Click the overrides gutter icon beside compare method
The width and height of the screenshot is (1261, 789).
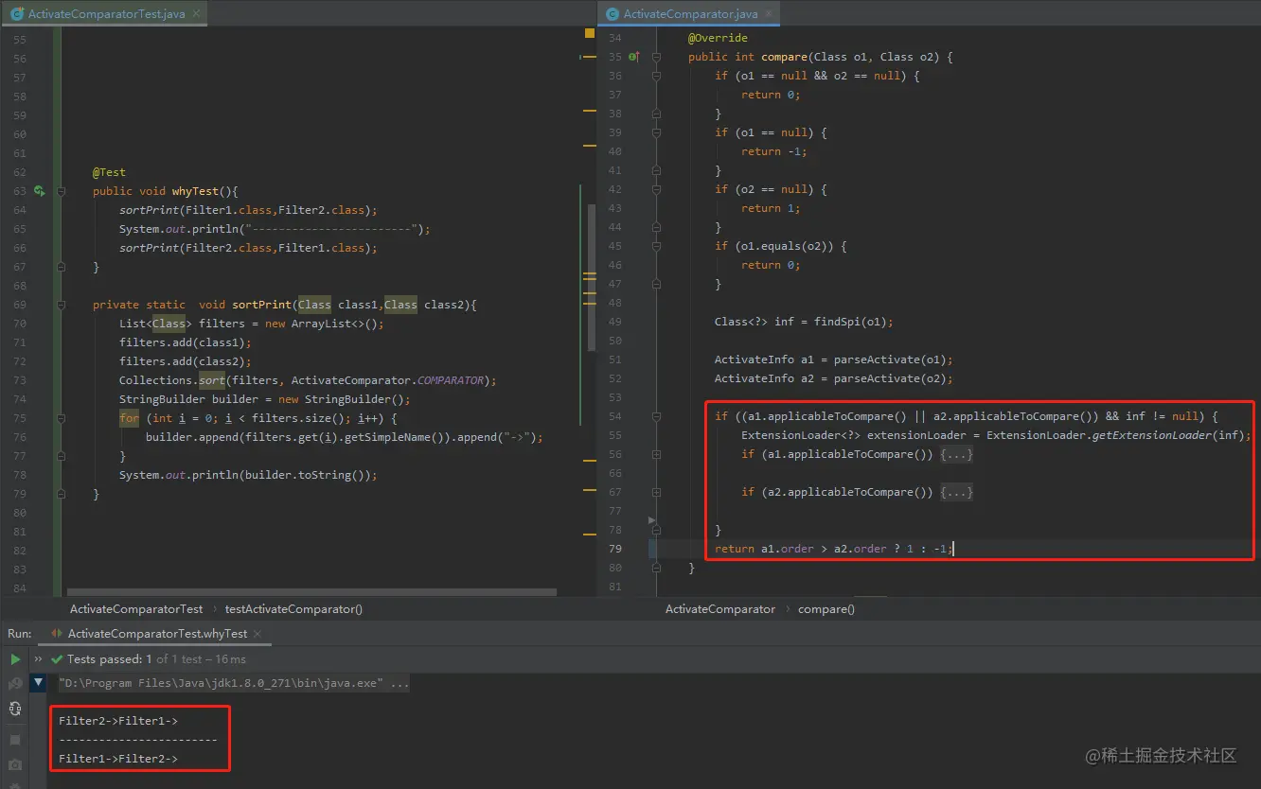(634, 57)
